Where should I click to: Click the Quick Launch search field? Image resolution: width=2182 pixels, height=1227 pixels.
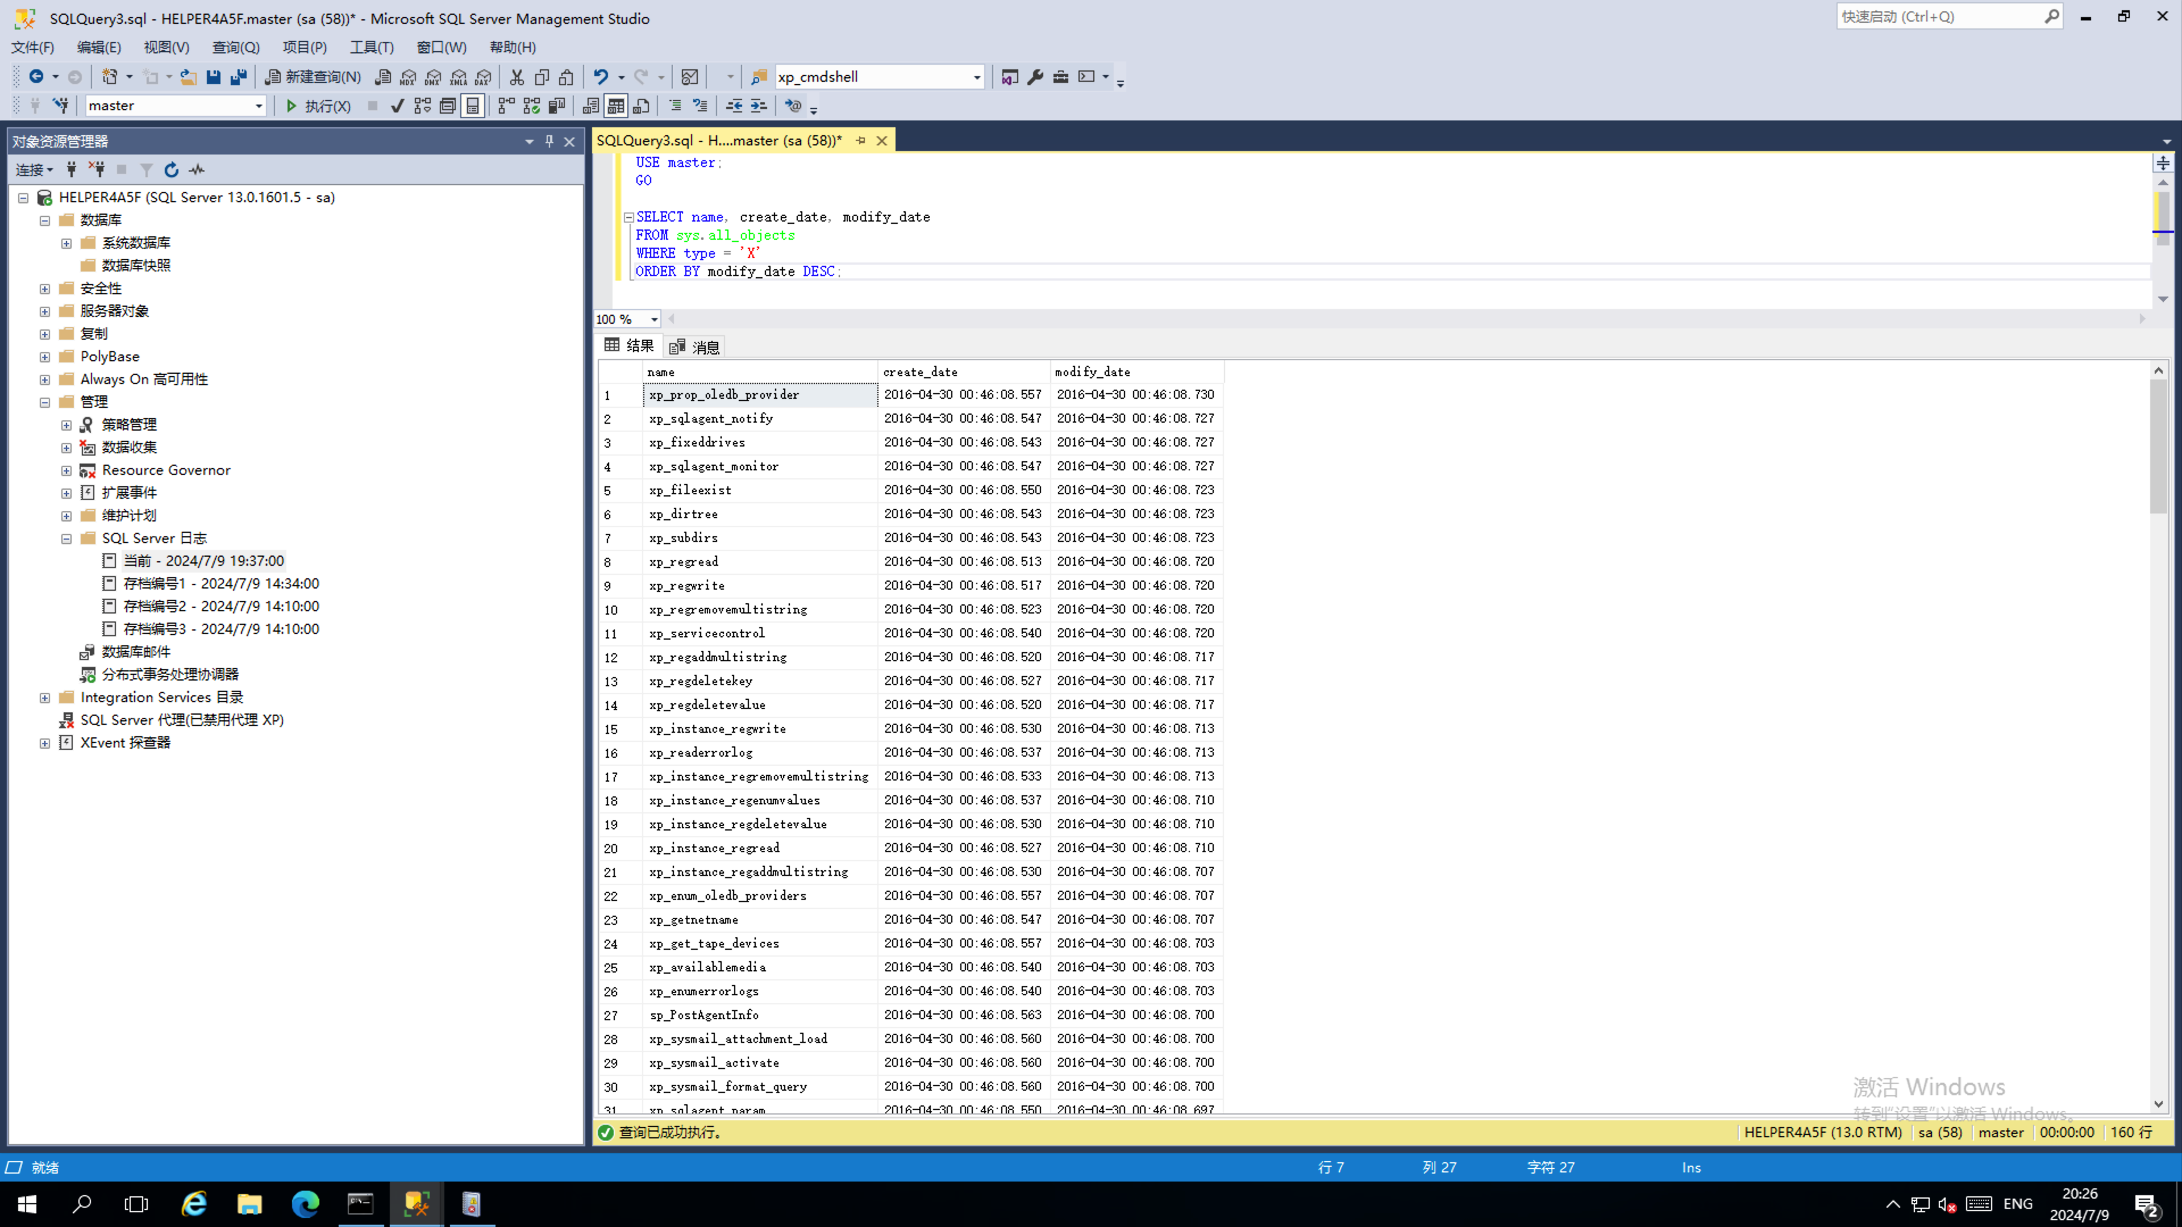(1940, 16)
